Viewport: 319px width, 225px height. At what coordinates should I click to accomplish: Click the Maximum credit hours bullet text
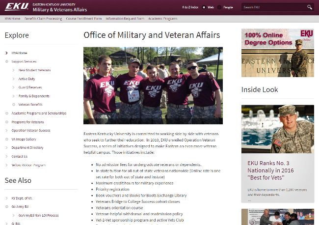[134, 183]
